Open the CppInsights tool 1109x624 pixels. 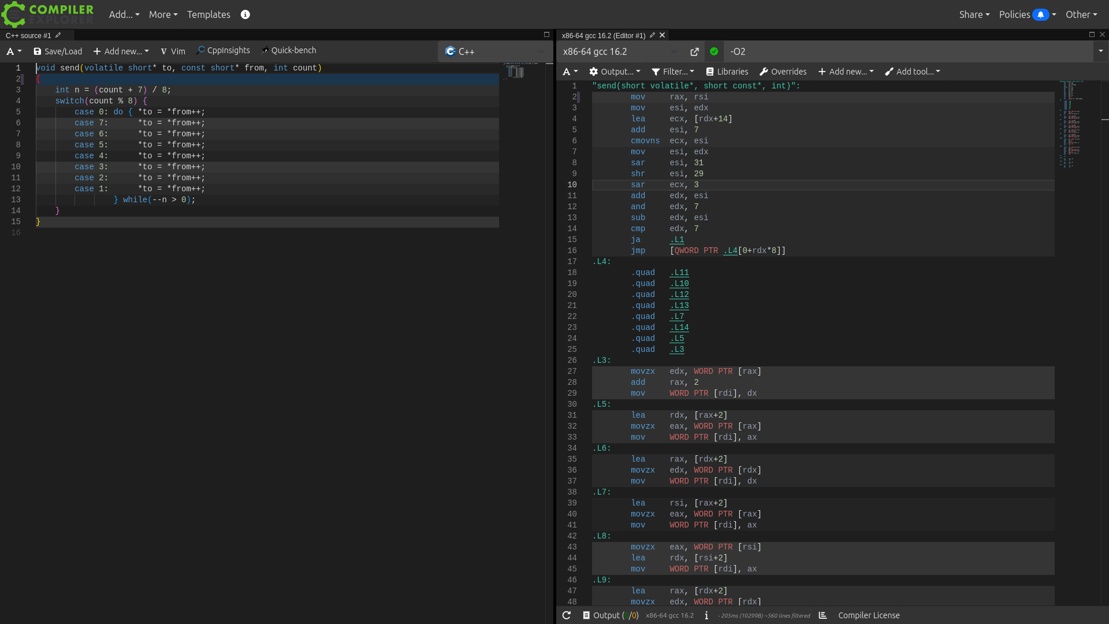(223, 50)
